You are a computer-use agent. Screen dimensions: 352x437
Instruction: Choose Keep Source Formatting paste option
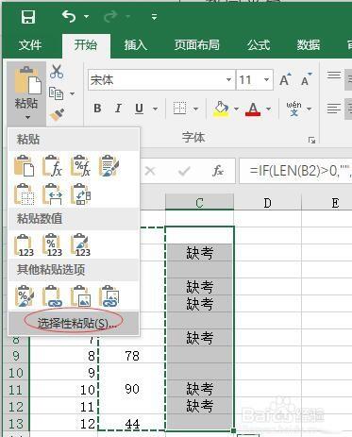(x=109, y=165)
